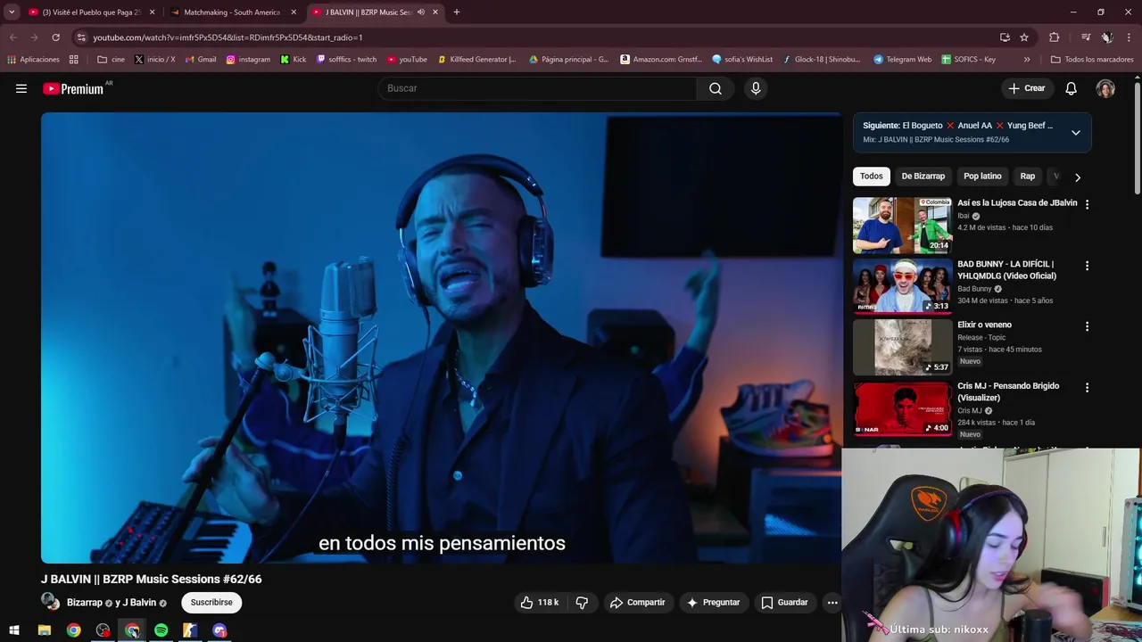The image size is (1142, 642).
Task: Open the Bizarrap channel avatar
Action: coord(50,602)
